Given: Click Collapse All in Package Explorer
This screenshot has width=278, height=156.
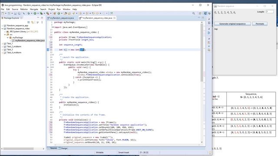Looking at the screenshot, I should [29, 22].
